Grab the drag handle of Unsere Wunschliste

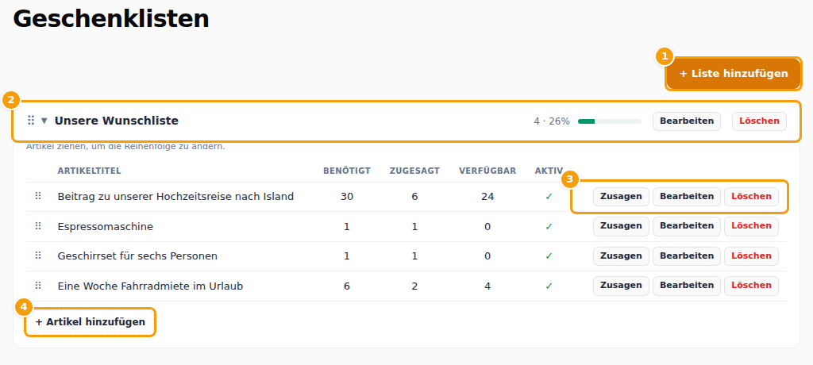pyautogui.click(x=31, y=121)
